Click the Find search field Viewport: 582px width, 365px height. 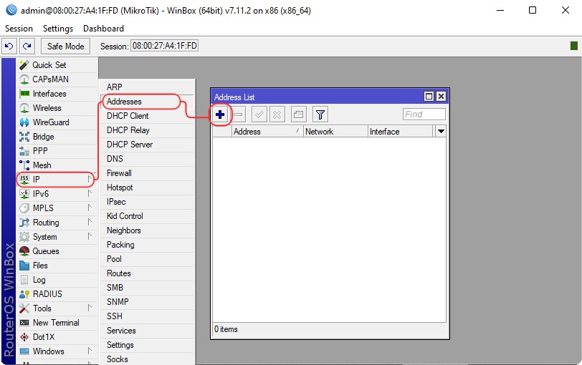(424, 115)
